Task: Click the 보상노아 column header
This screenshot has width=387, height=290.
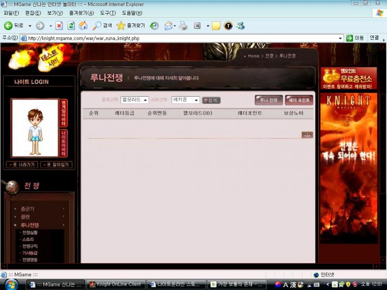Action: [293, 113]
